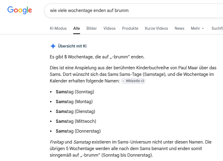Viewport: 223px width, 161px height.
Task: Click the Wikipedia icon in the source chip
Action: [x=123, y=81]
